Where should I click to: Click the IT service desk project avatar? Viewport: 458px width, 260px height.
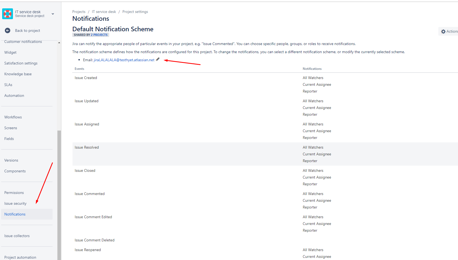(x=7, y=13)
